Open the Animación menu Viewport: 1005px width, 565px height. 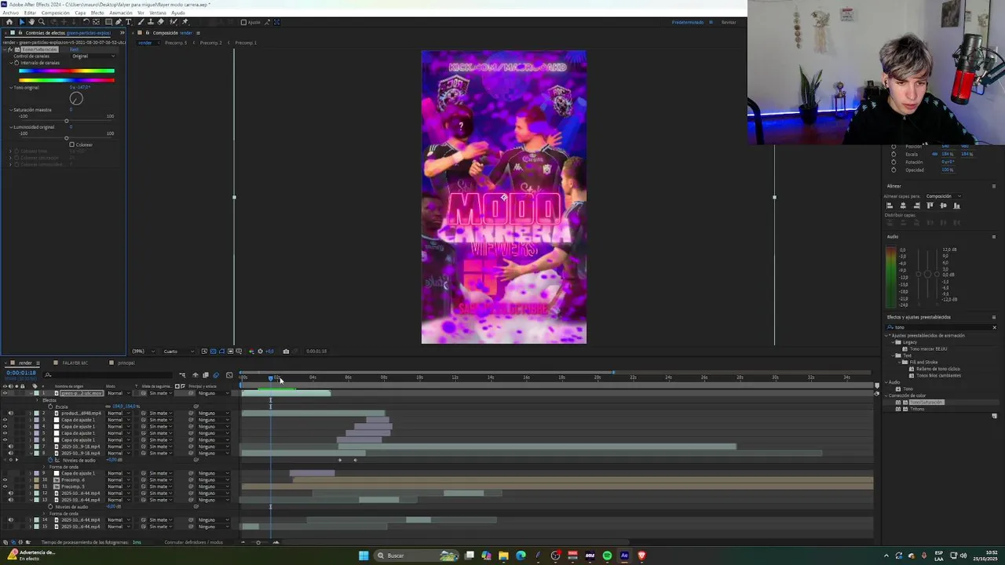pos(121,13)
